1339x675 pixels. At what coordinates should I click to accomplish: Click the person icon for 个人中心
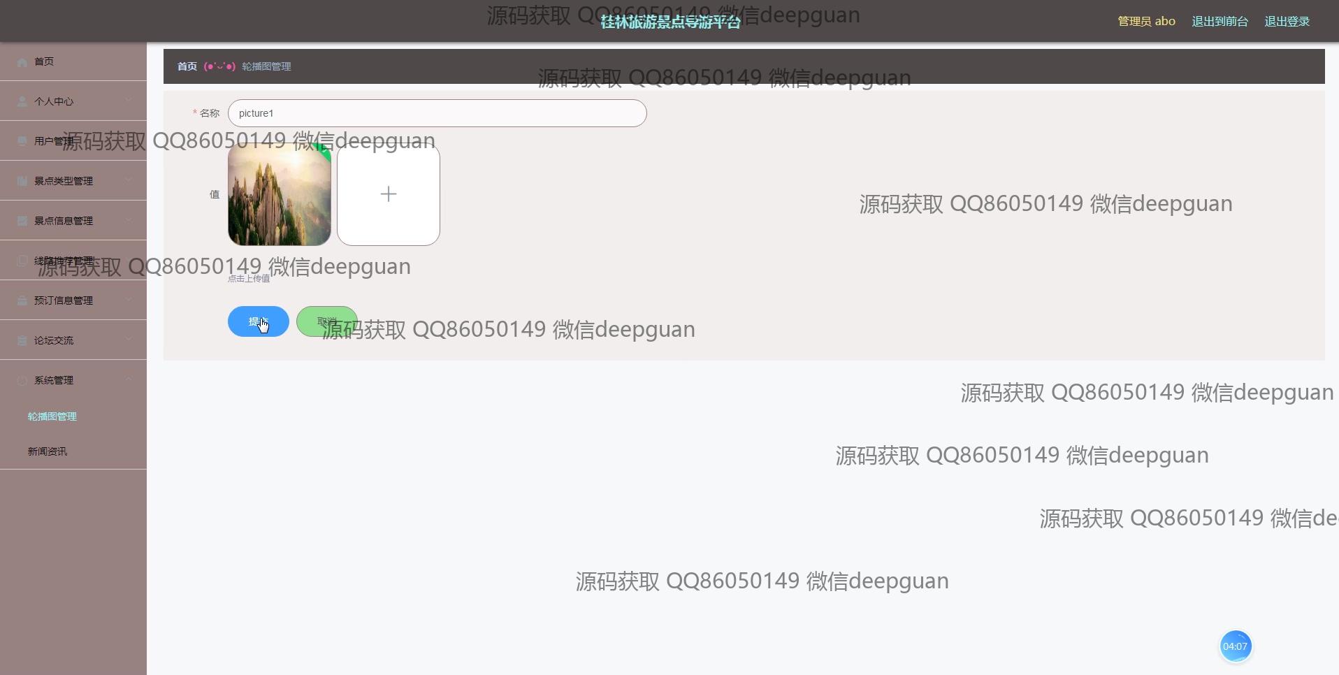(x=22, y=102)
